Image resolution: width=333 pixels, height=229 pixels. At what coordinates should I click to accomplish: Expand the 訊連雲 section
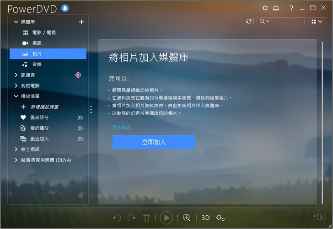pyautogui.click(x=16, y=75)
